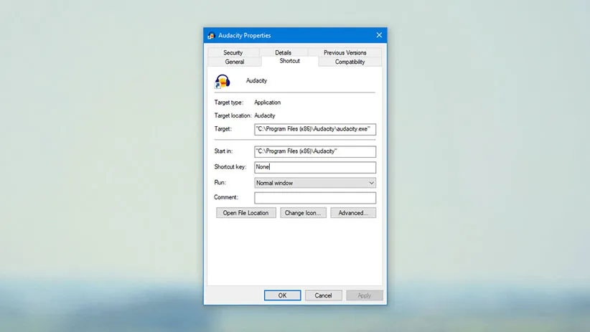Focus the Shortcut key field
590x332 pixels.
314,167
